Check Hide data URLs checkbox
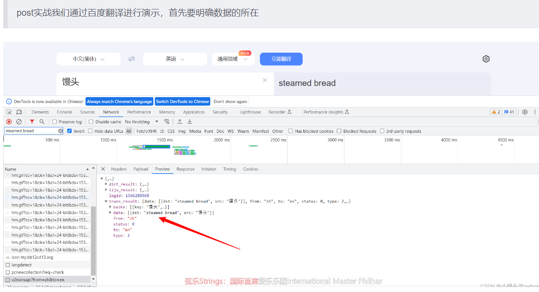 pos(90,131)
